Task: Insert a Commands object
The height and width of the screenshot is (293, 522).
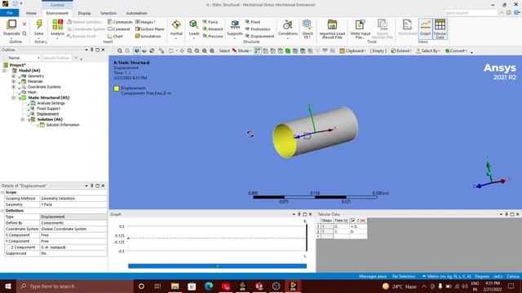Action: (120, 22)
